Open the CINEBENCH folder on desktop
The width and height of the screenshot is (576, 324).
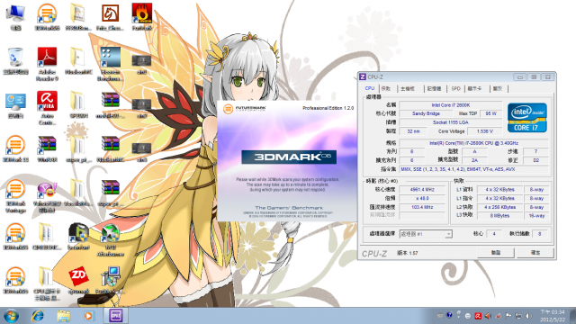pyautogui.click(x=47, y=237)
